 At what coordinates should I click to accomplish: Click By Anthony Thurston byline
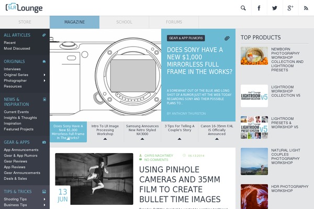pyautogui.click(x=186, y=113)
